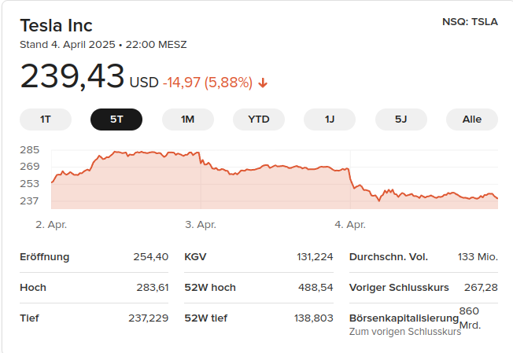The image size is (513, 353).
Task: Switch chart to YTD range
Action: [259, 120]
